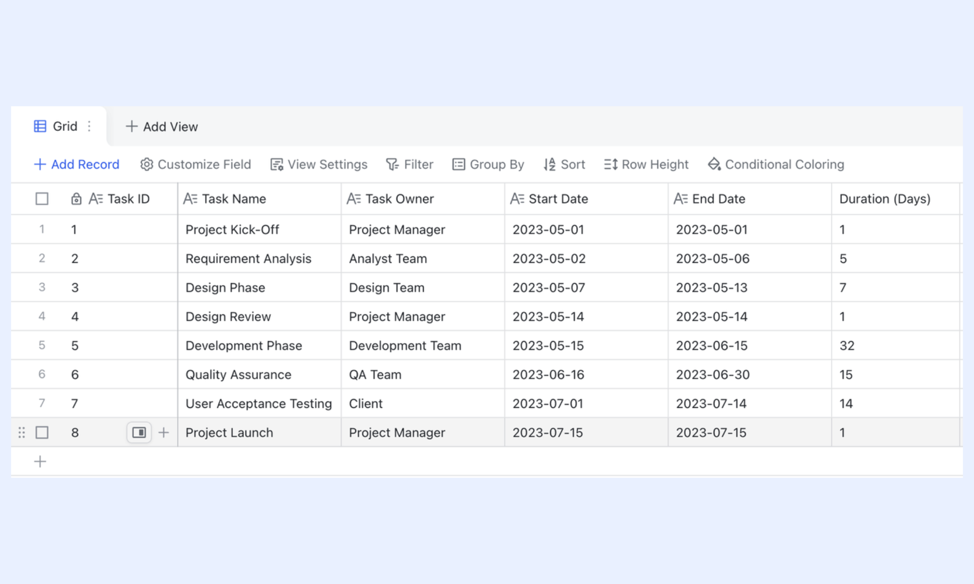Click the Filter funnel icon

pyautogui.click(x=393, y=164)
